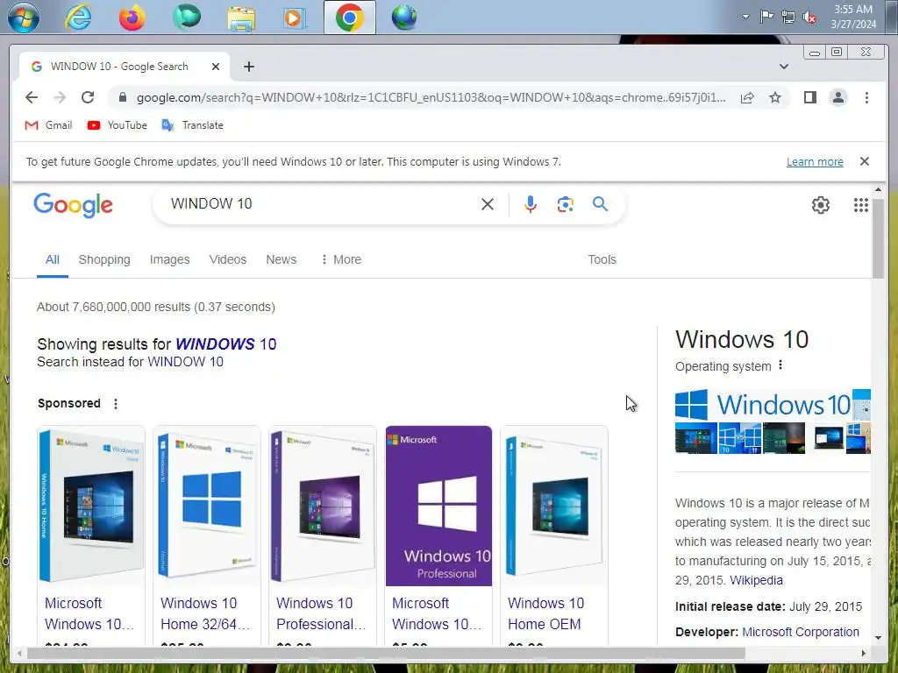Open Windows Explorer folder in taskbar

pos(241,18)
